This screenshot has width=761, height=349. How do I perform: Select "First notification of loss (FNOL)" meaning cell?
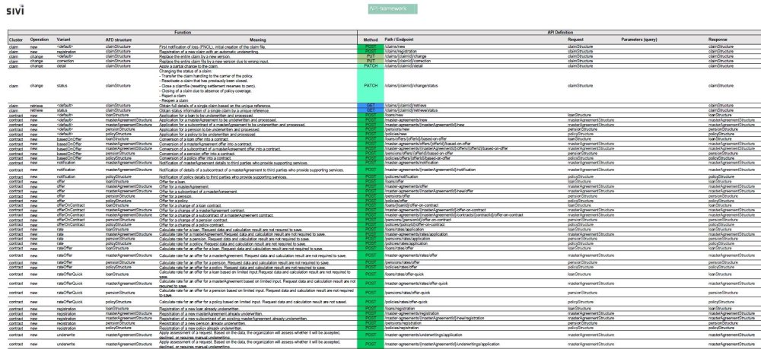coord(258,46)
